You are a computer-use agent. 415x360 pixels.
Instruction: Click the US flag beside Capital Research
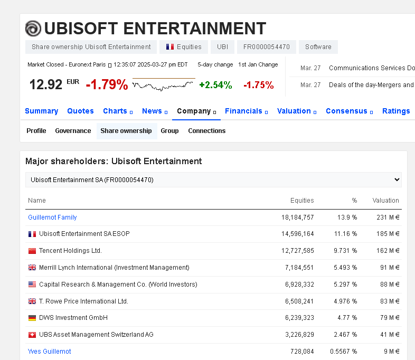coord(32,285)
